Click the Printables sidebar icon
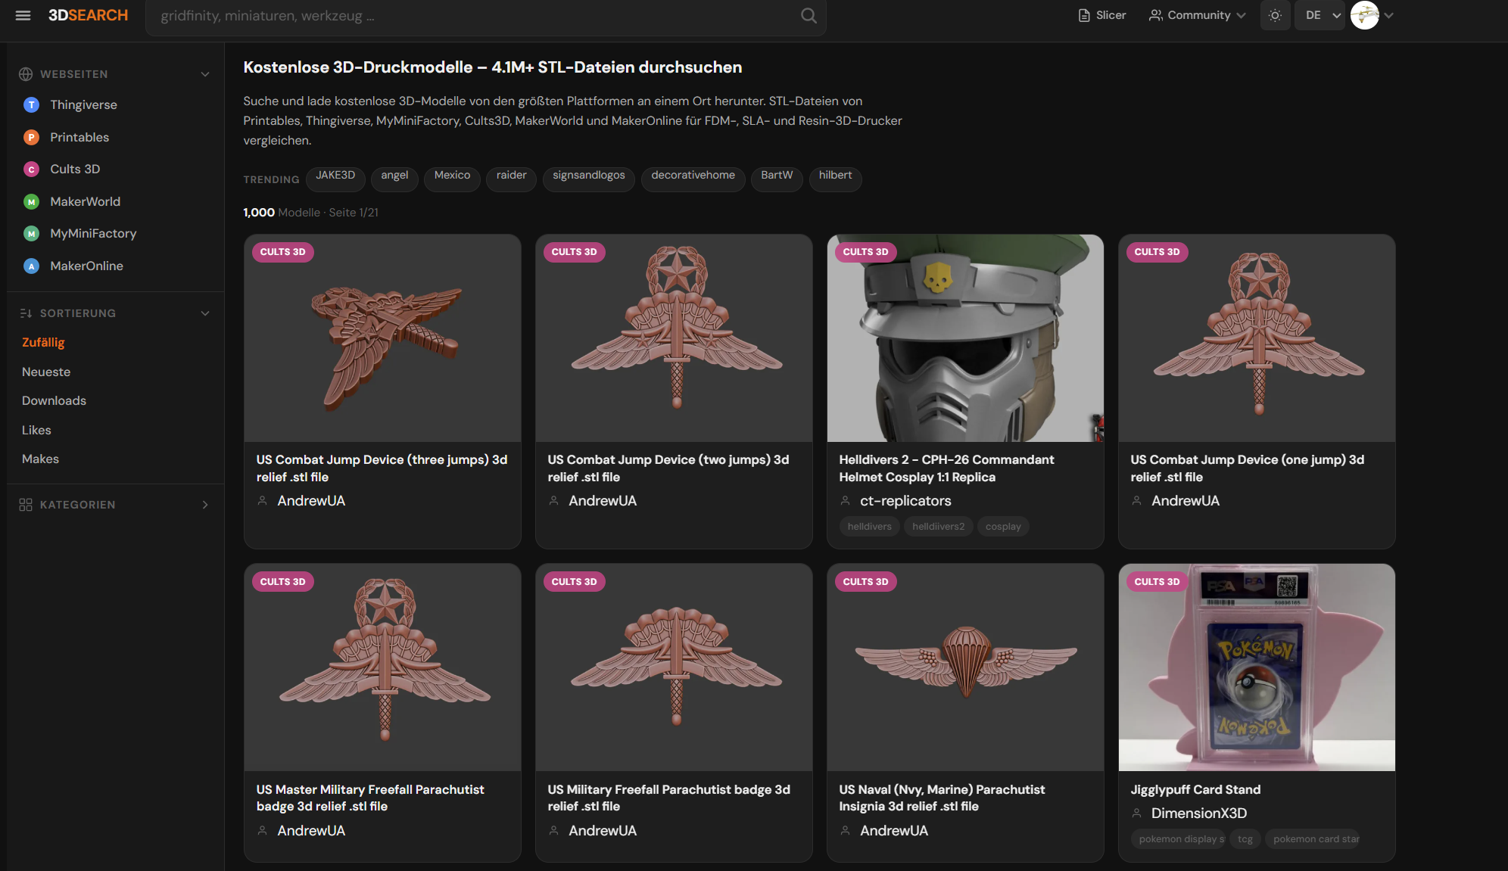 click(31, 137)
